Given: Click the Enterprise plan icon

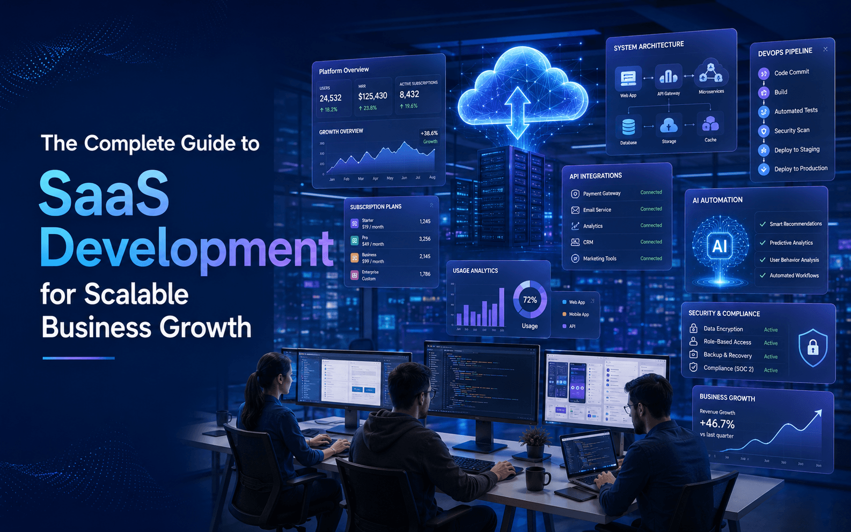Looking at the screenshot, I should pos(355,275).
